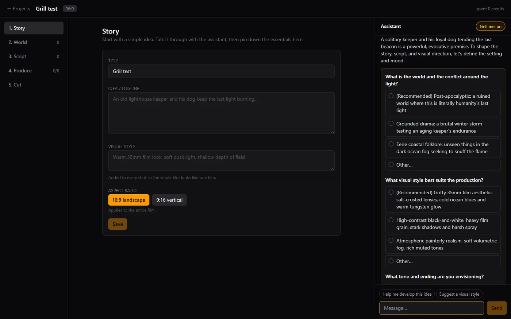
Task: Click the Grill test project title in header
Action: (47, 9)
